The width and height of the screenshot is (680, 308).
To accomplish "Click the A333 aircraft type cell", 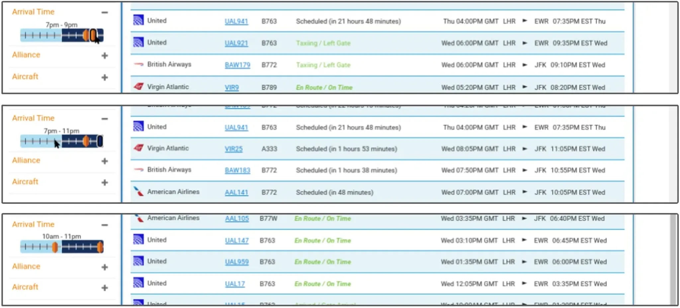I will pyautogui.click(x=269, y=149).
